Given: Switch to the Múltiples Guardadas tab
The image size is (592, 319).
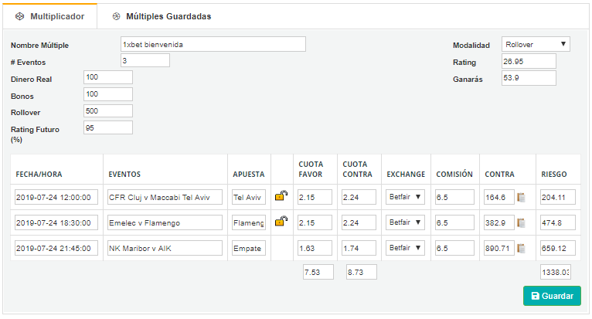Looking at the screenshot, I should [x=162, y=16].
